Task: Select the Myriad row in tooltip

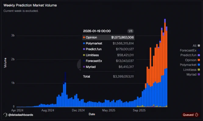Action: pyautogui.click(x=109, y=67)
